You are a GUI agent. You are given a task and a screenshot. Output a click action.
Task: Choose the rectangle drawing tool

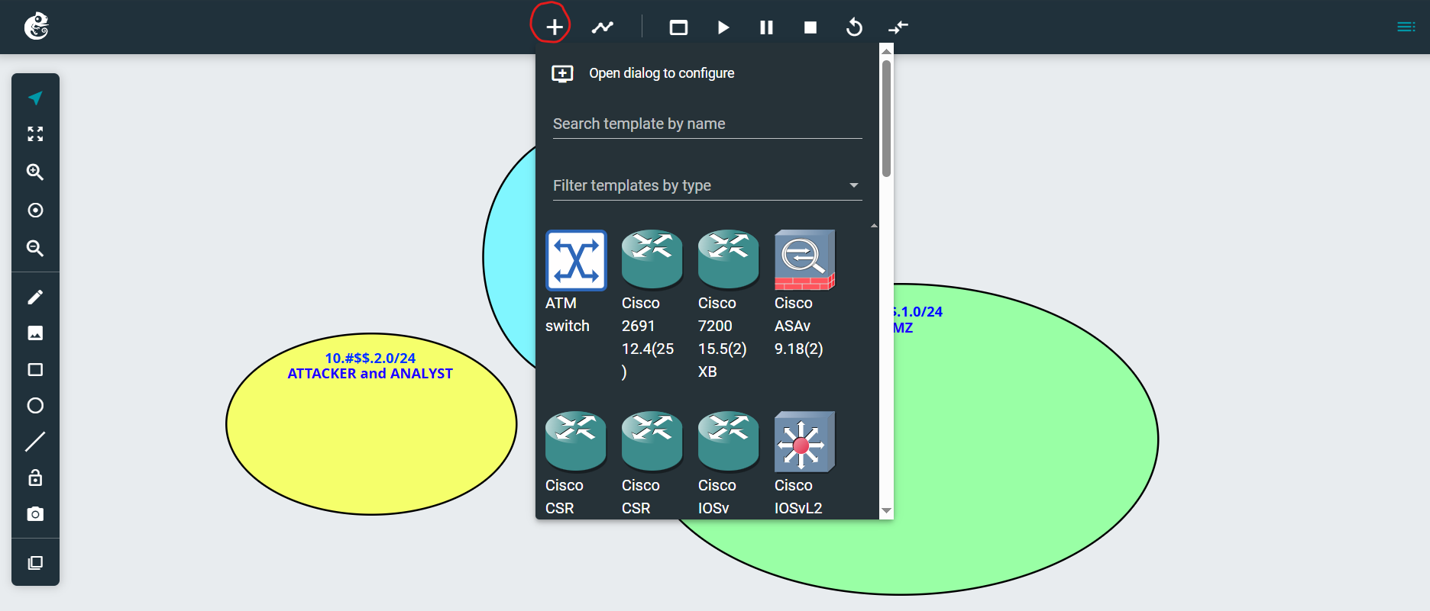[35, 369]
